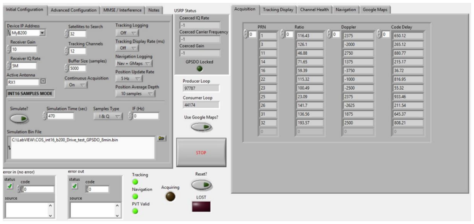Viewport: 474px width, 224px height.
Task: Select the Acquisition tab
Action: click(x=245, y=9)
